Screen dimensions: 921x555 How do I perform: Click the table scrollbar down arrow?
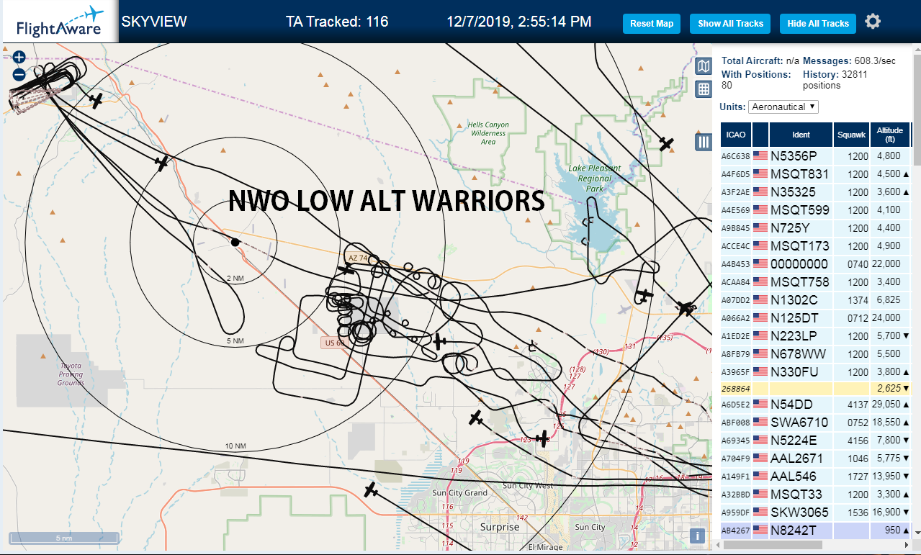[917, 533]
